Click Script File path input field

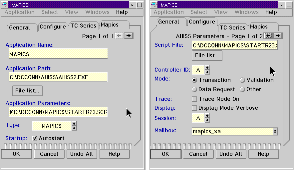[x=235, y=45]
